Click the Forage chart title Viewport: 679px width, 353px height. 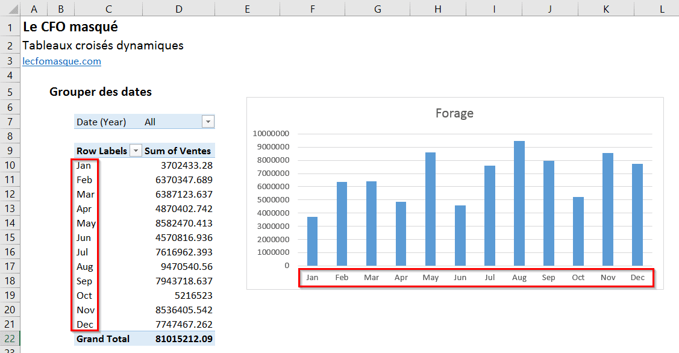tap(454, 113)
